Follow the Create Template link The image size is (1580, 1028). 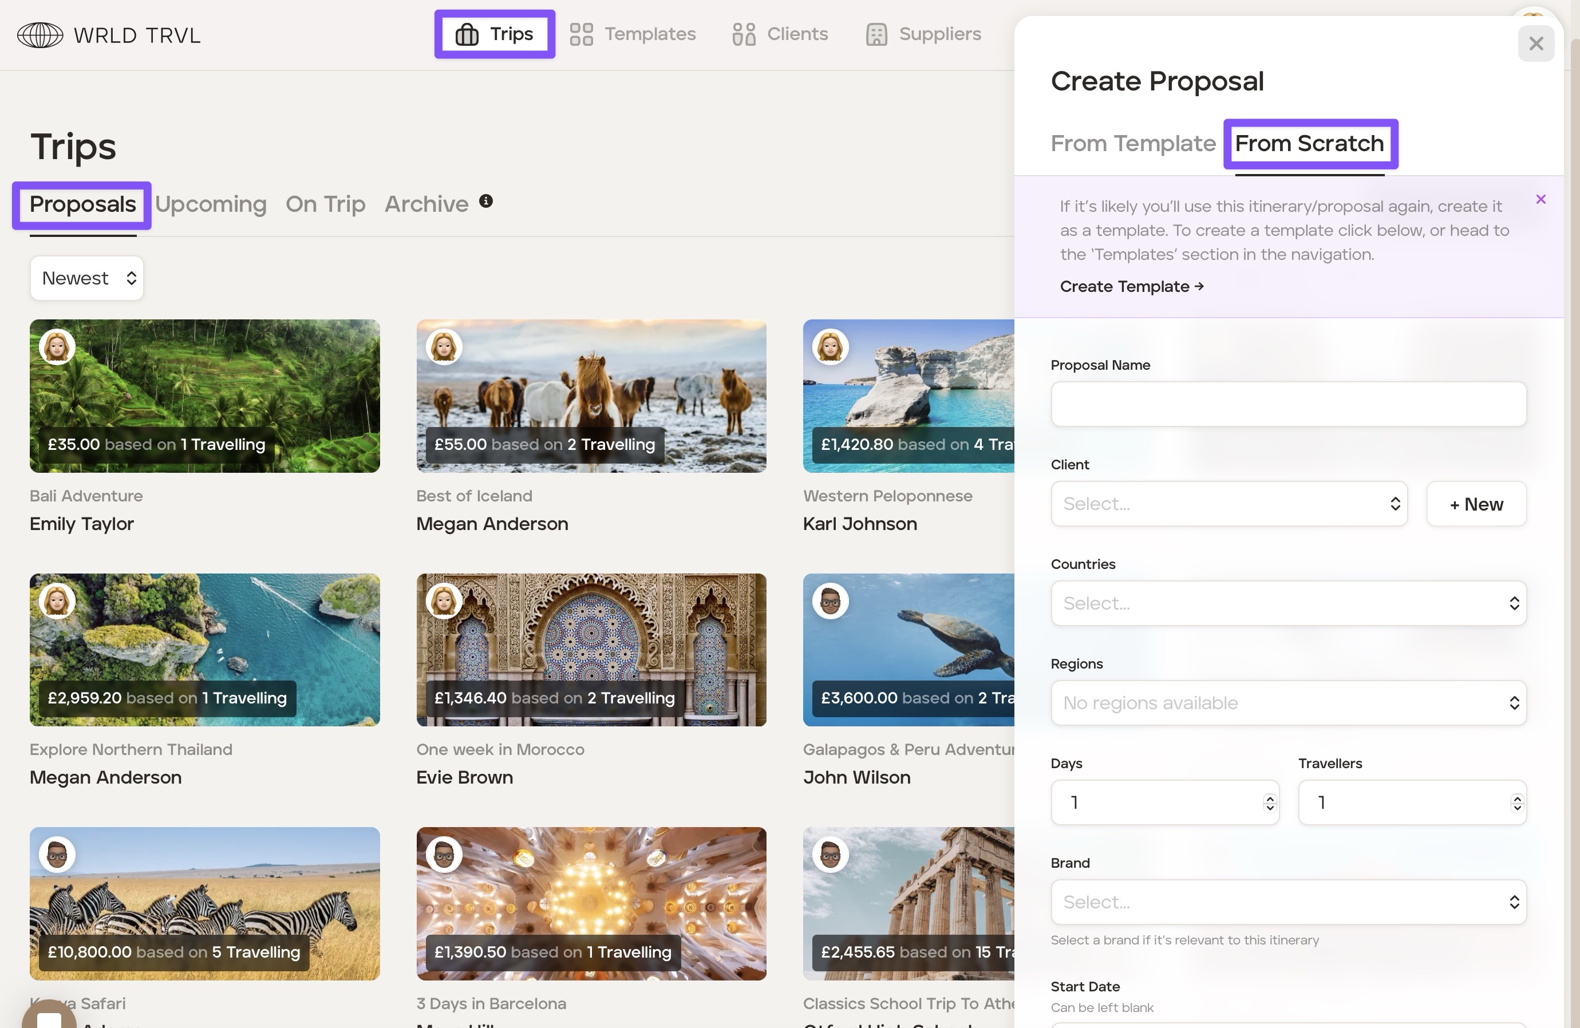pos(1131,286)
